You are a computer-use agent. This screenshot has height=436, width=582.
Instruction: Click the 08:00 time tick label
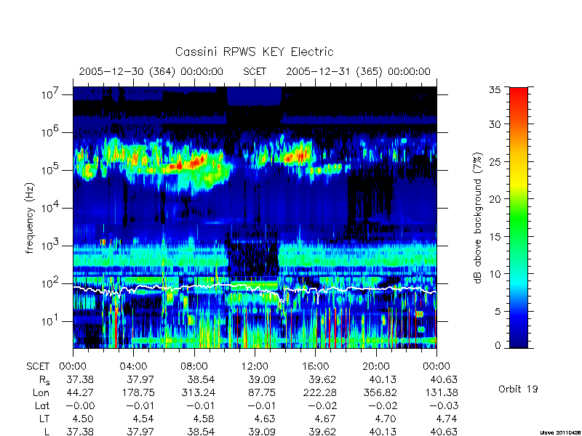pyautogui.click(x=194, y=367)
